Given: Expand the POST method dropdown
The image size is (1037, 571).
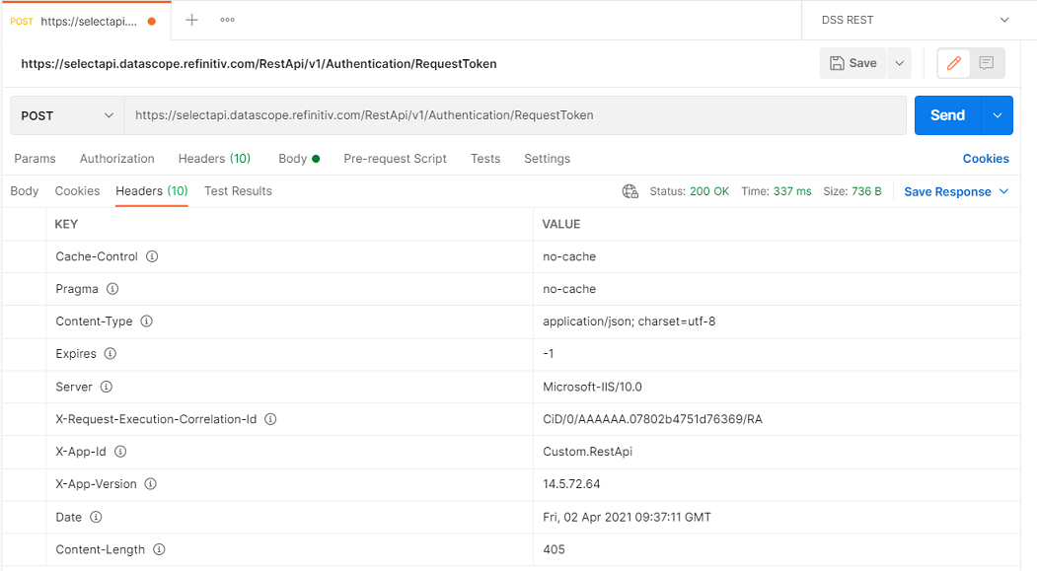Looking at the screenshot, I should click(x=67, y=115).
